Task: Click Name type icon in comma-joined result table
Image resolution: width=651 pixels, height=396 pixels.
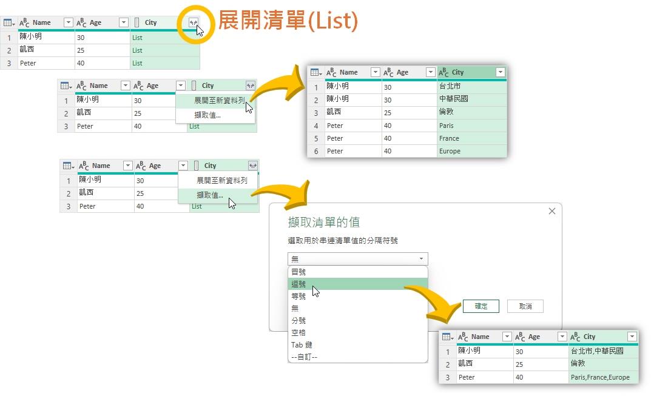Action: pyautogui.click(x=463, y=337)
